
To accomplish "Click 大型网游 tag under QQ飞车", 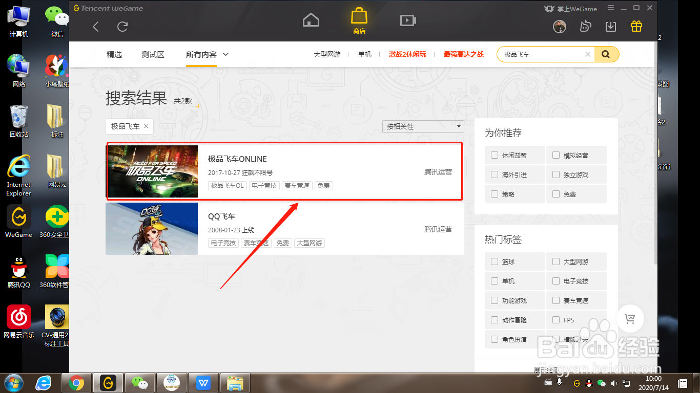I will [x=310, y=243].
